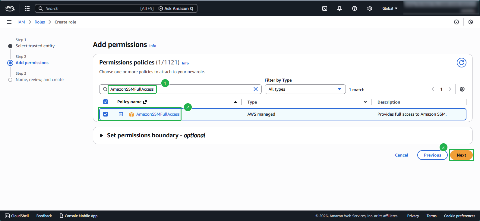
Task: Open the Global region dropdown
Action: pos(390,8)
